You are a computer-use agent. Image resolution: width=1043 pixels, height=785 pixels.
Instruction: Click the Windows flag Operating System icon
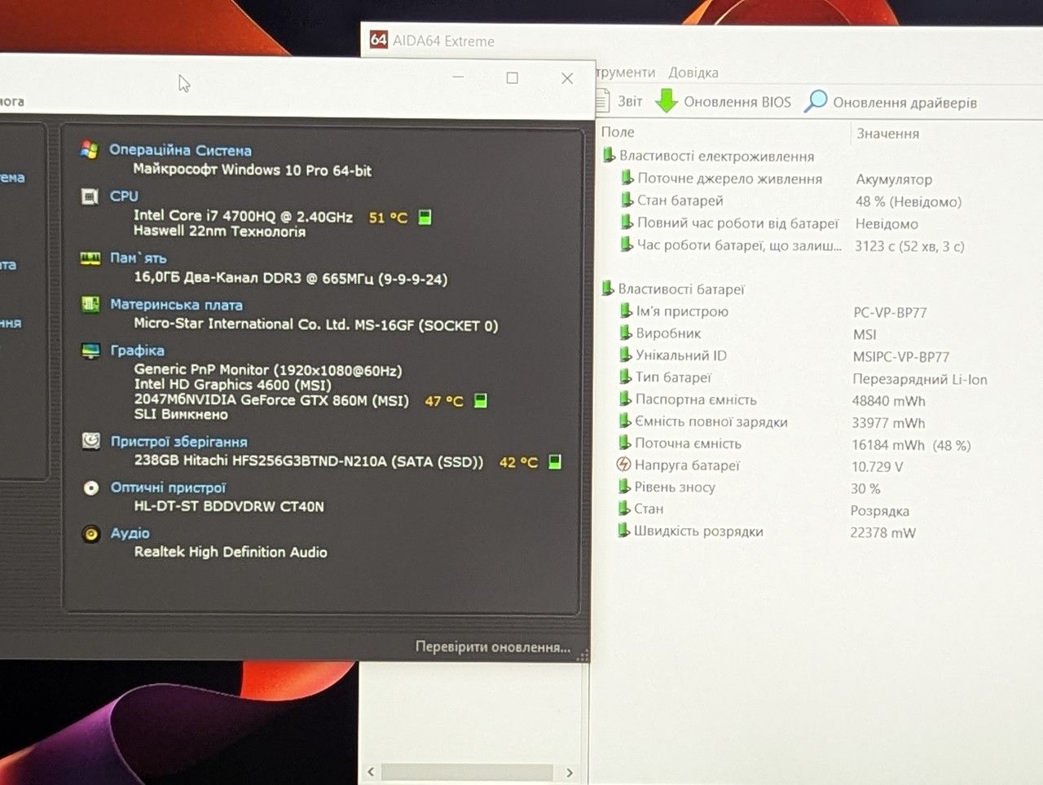(x=90, y=149)
